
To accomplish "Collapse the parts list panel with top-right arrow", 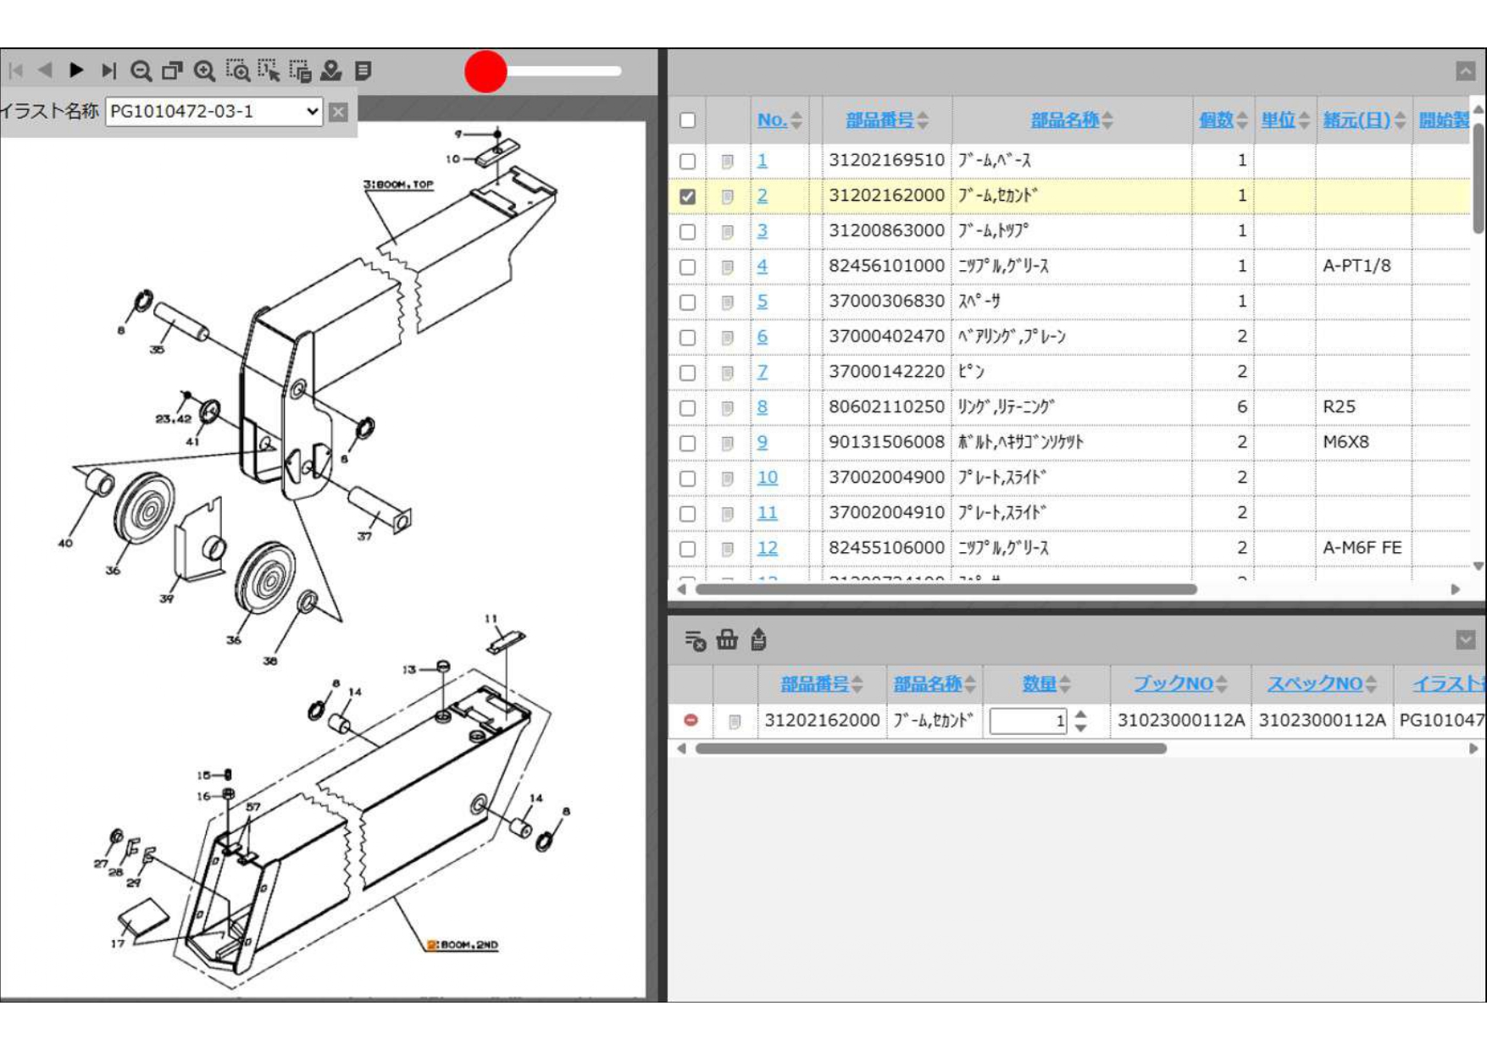I will [1465, 71].
